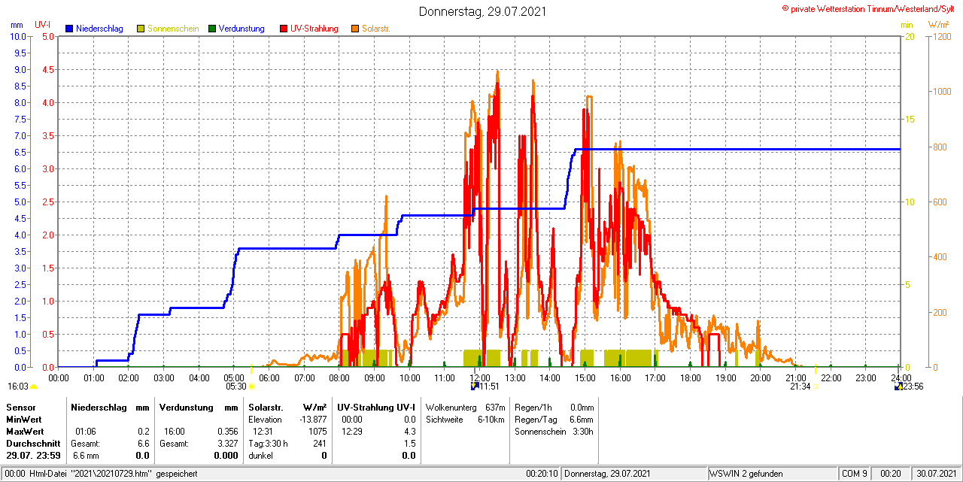The width and height of the screenshot is (963, 482).
Task: Click the Gesamt: 3.327 evaporation total
Action: pos(199,444)
